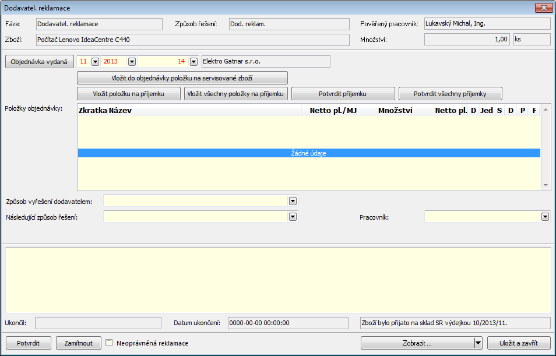Close the Dodavatel. reklamace window
The width and height of the screenshot is (556, 356).
coord(544,8)
